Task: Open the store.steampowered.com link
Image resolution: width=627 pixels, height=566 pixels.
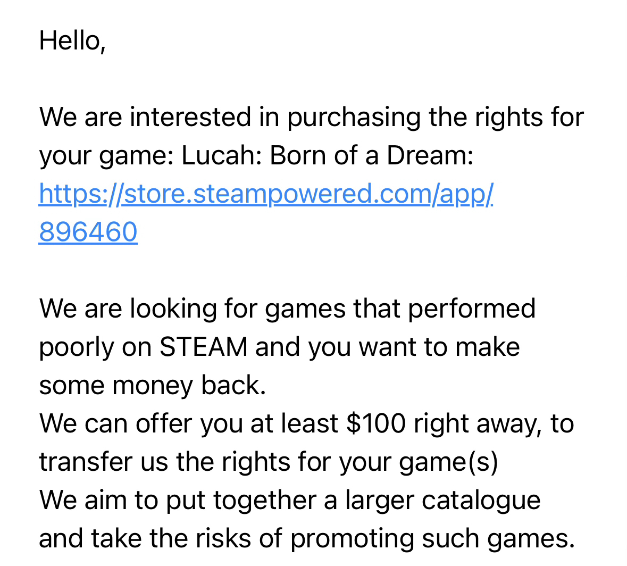Action: coord(266,194)
